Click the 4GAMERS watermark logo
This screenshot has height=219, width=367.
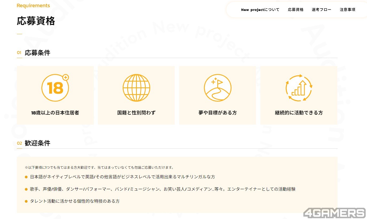[x=334, y=213]
